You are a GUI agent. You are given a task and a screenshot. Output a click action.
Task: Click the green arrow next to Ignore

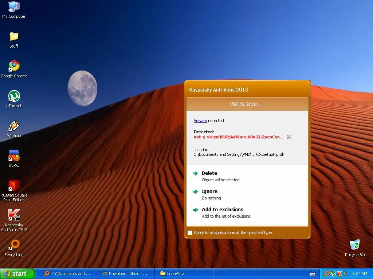pos(196,192)
